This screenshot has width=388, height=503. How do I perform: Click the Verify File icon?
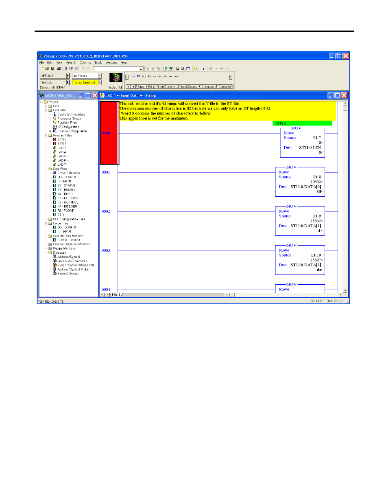pos(165,69)
